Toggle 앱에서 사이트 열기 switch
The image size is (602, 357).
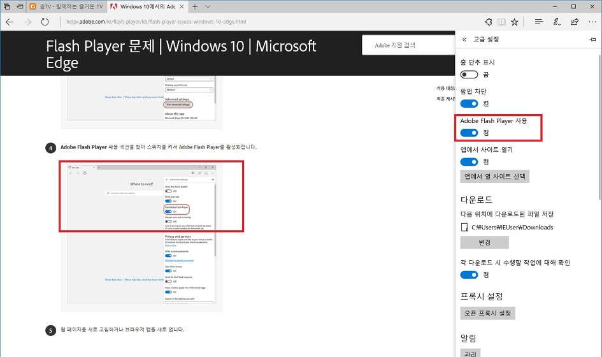469,162
